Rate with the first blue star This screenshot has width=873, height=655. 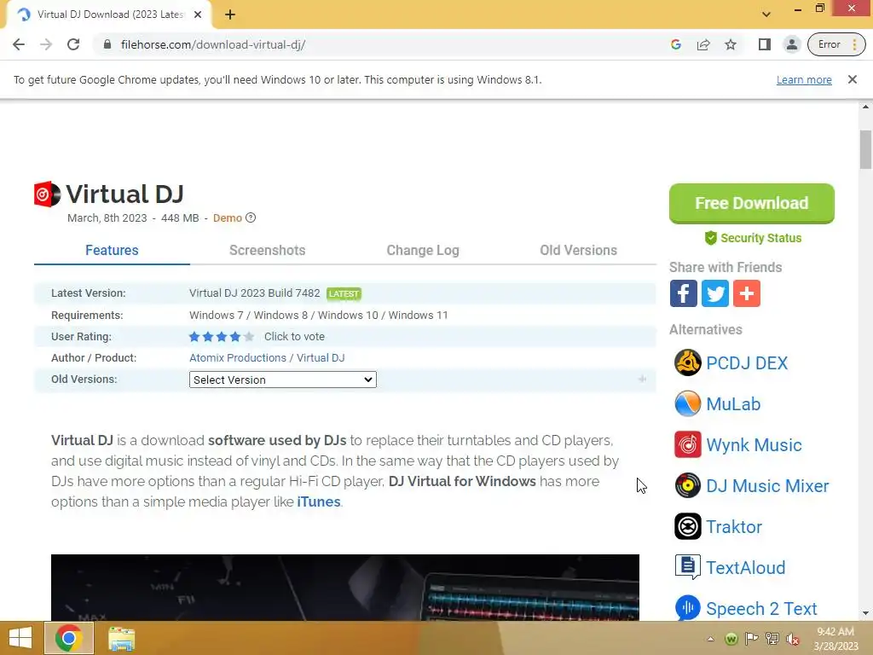[194, 336]
